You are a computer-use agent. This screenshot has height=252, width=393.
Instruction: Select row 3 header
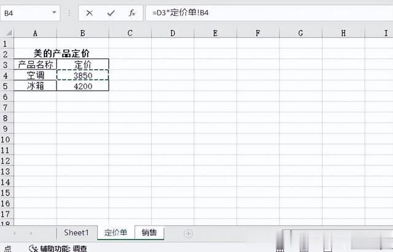(6, 64)
